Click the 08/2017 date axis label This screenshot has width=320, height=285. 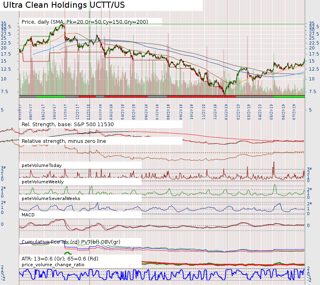click(x=31, y=112)
